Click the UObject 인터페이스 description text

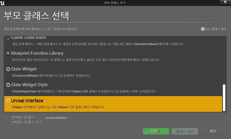coord(58,107)
